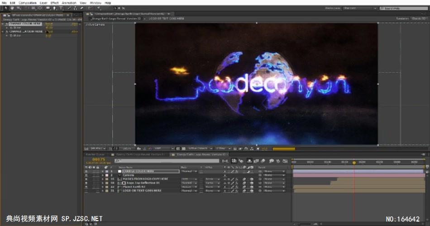Switch to the Render Queue tab
This screenshot has width=430, height=226.
95,154
